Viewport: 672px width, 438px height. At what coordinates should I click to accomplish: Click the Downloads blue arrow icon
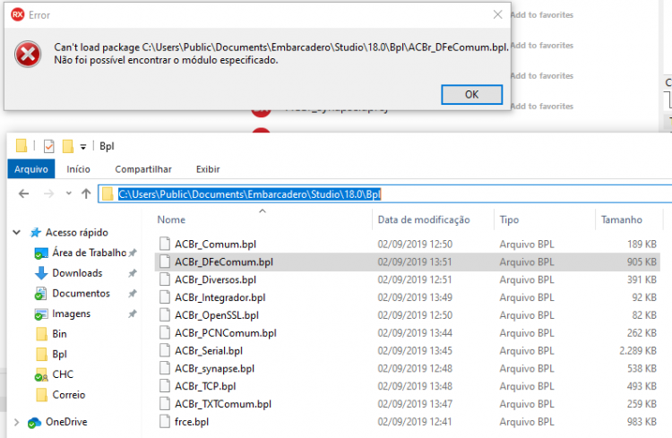point(41,273)
